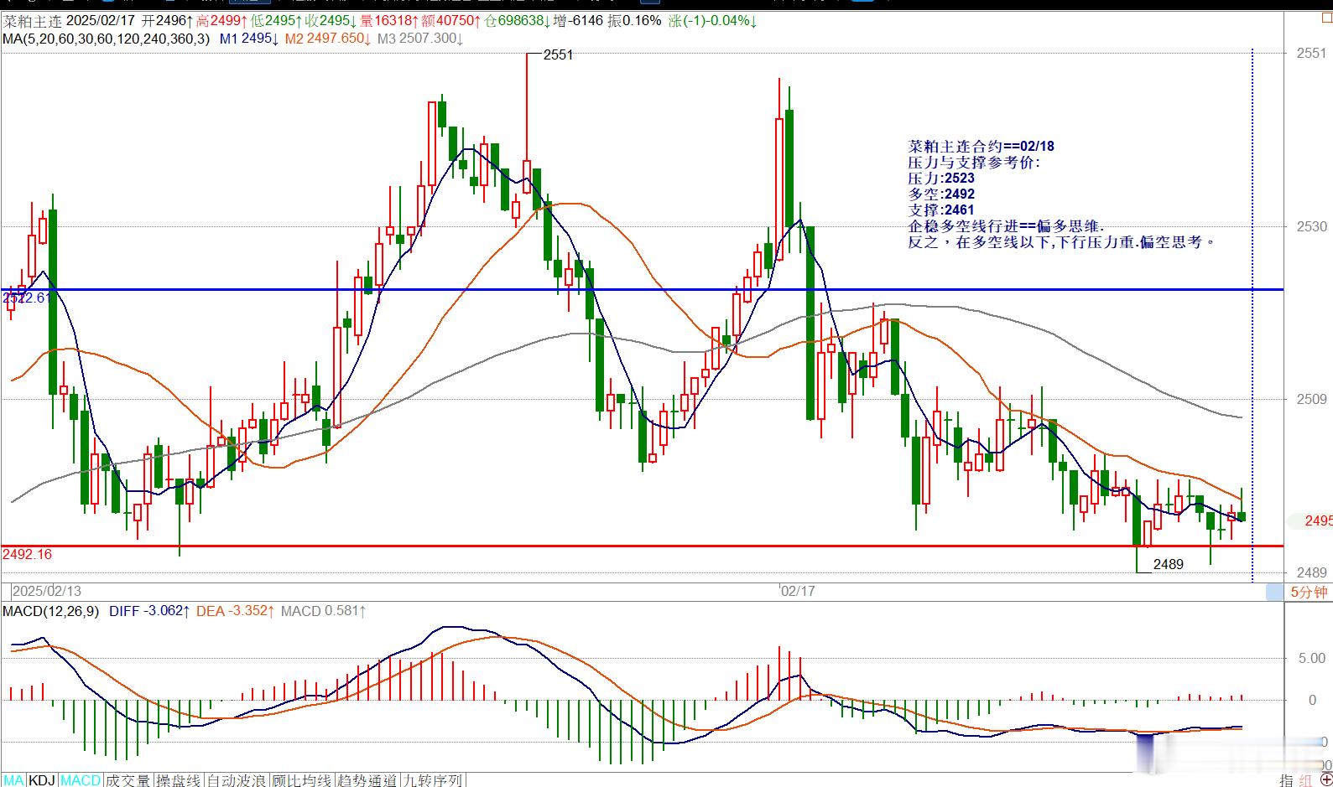Select the KDJ indicator tab
The width and height of the screenshot is (1333, 787).
pyautogui.click(x=42, y=780)
